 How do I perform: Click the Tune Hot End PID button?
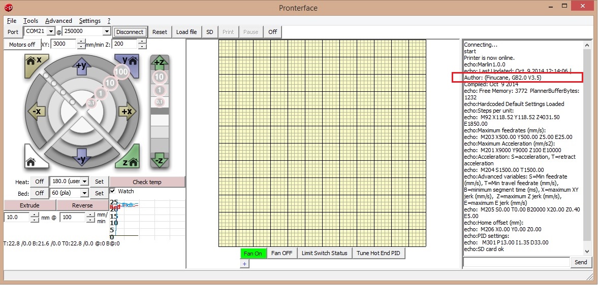point(379,253)
